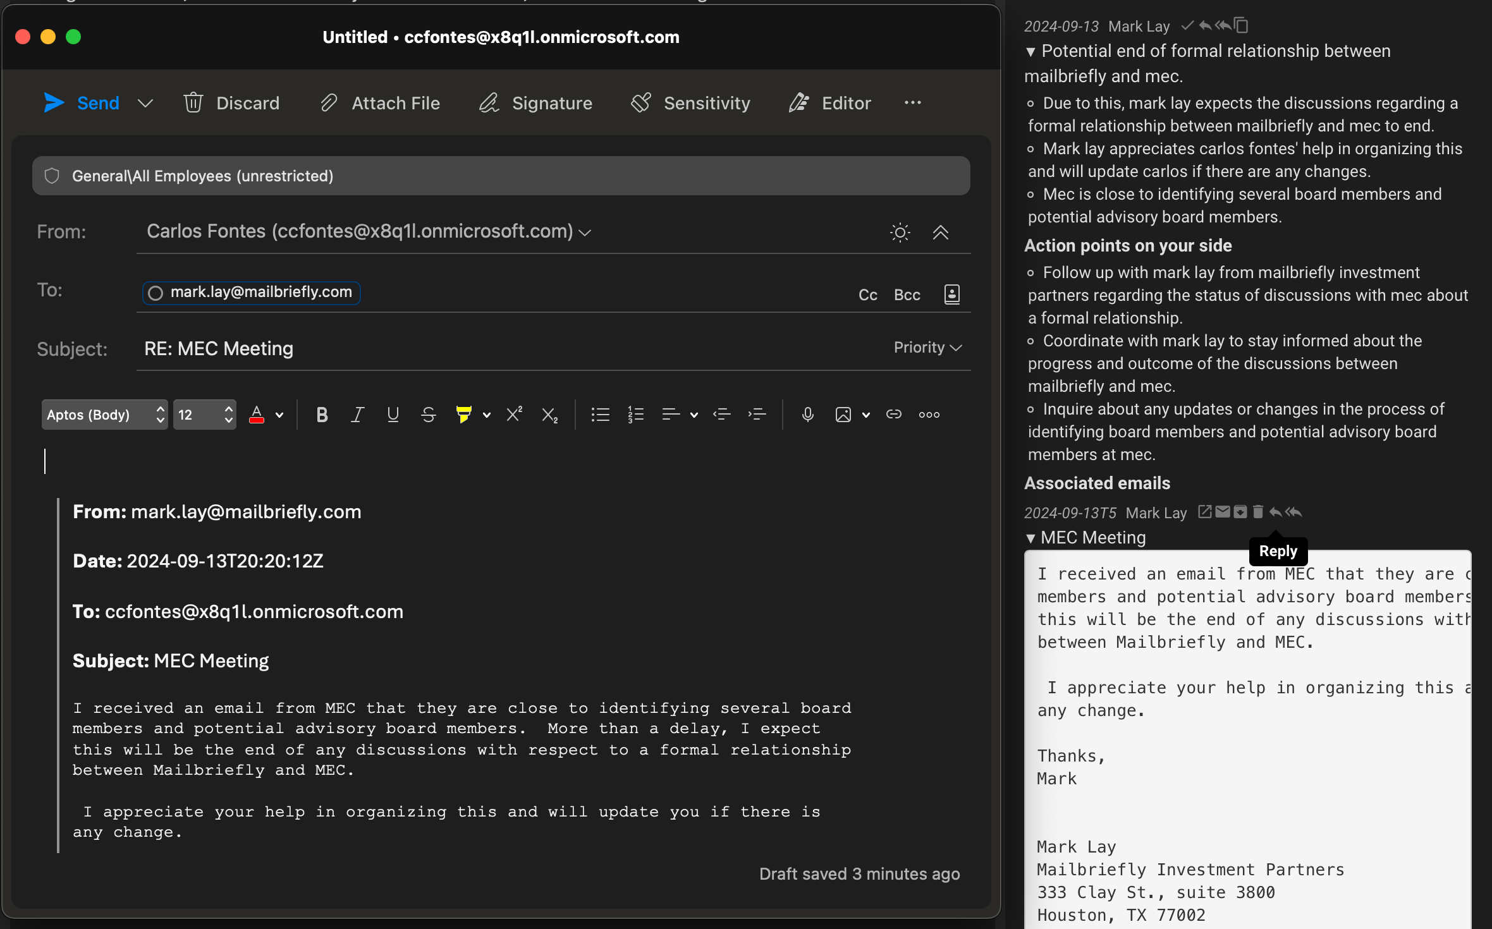The image size is (1492, 929).
Task: Click the Draft saved 3 minutes ago status
Action: (x=859, y=874)
